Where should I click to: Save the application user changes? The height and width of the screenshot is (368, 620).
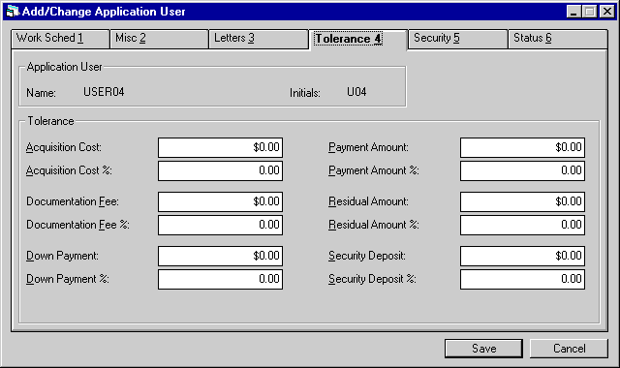483,349
